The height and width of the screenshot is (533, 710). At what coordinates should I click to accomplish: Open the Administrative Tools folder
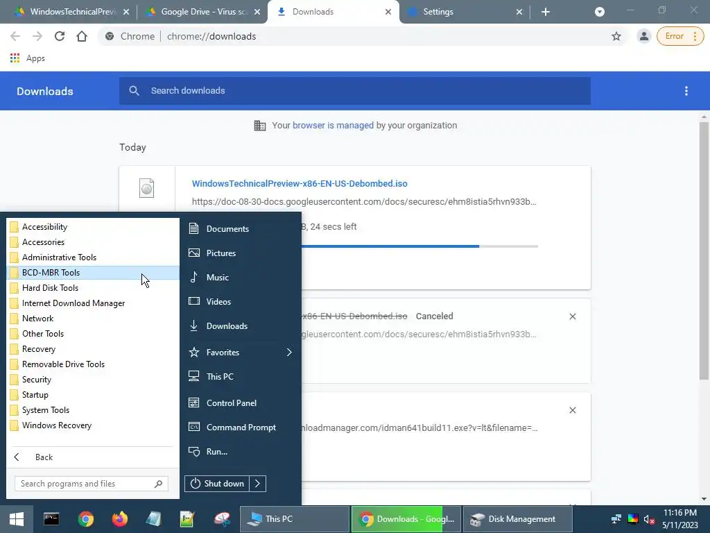point(93,257)
